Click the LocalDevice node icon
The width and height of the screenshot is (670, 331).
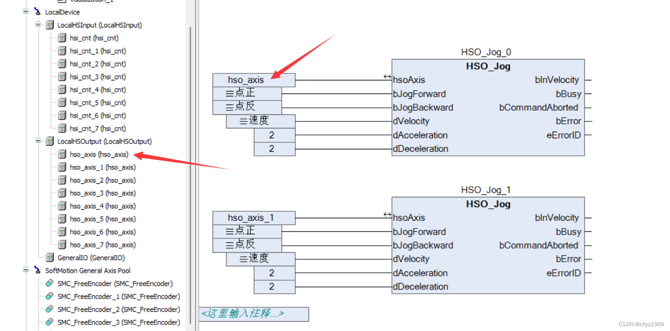coord(37,12)
